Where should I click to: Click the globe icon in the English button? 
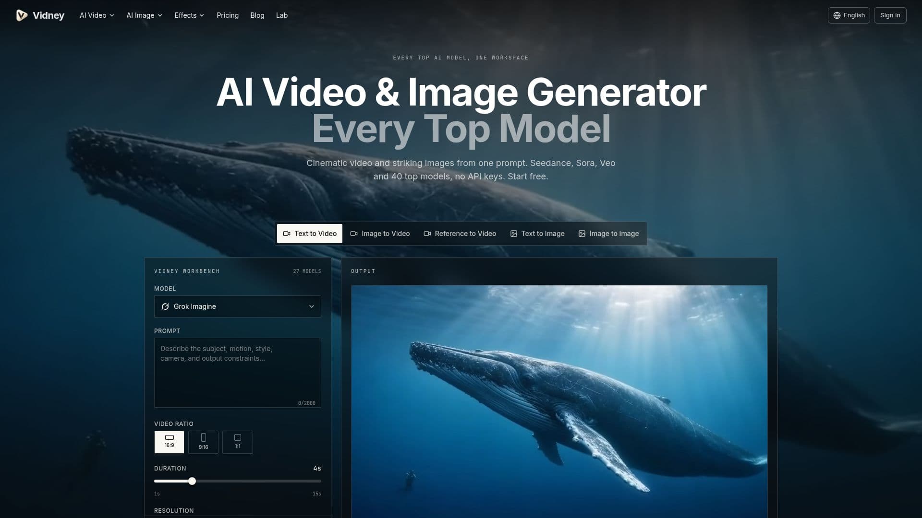(837, 15)
